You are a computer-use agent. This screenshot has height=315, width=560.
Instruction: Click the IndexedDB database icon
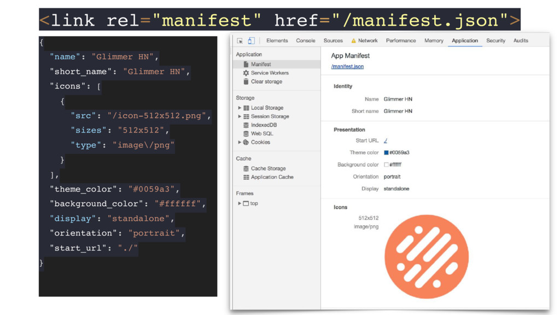click(246, 125)
